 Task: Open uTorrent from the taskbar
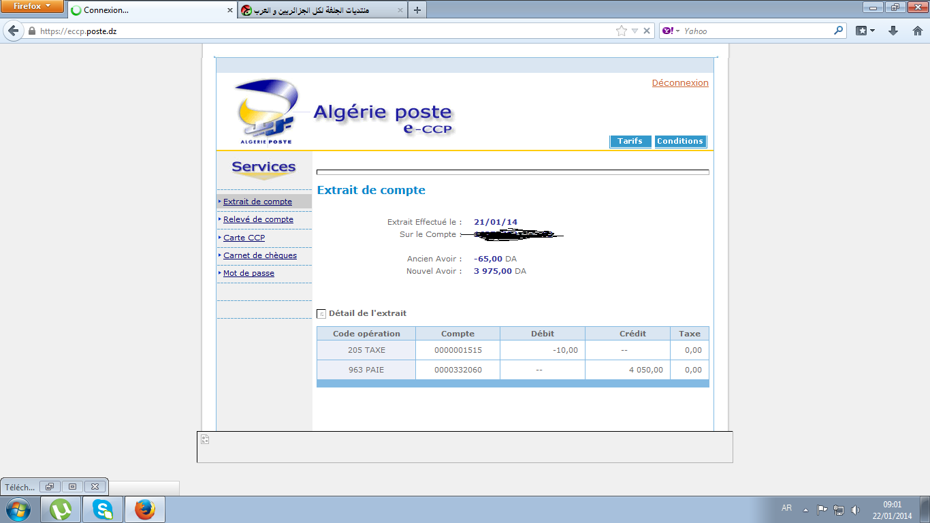61,509
